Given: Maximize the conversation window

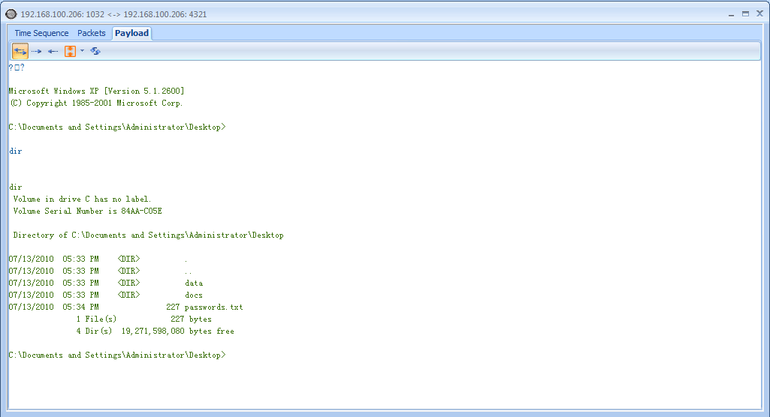Looking at the screenshot, I should (745, 13).
